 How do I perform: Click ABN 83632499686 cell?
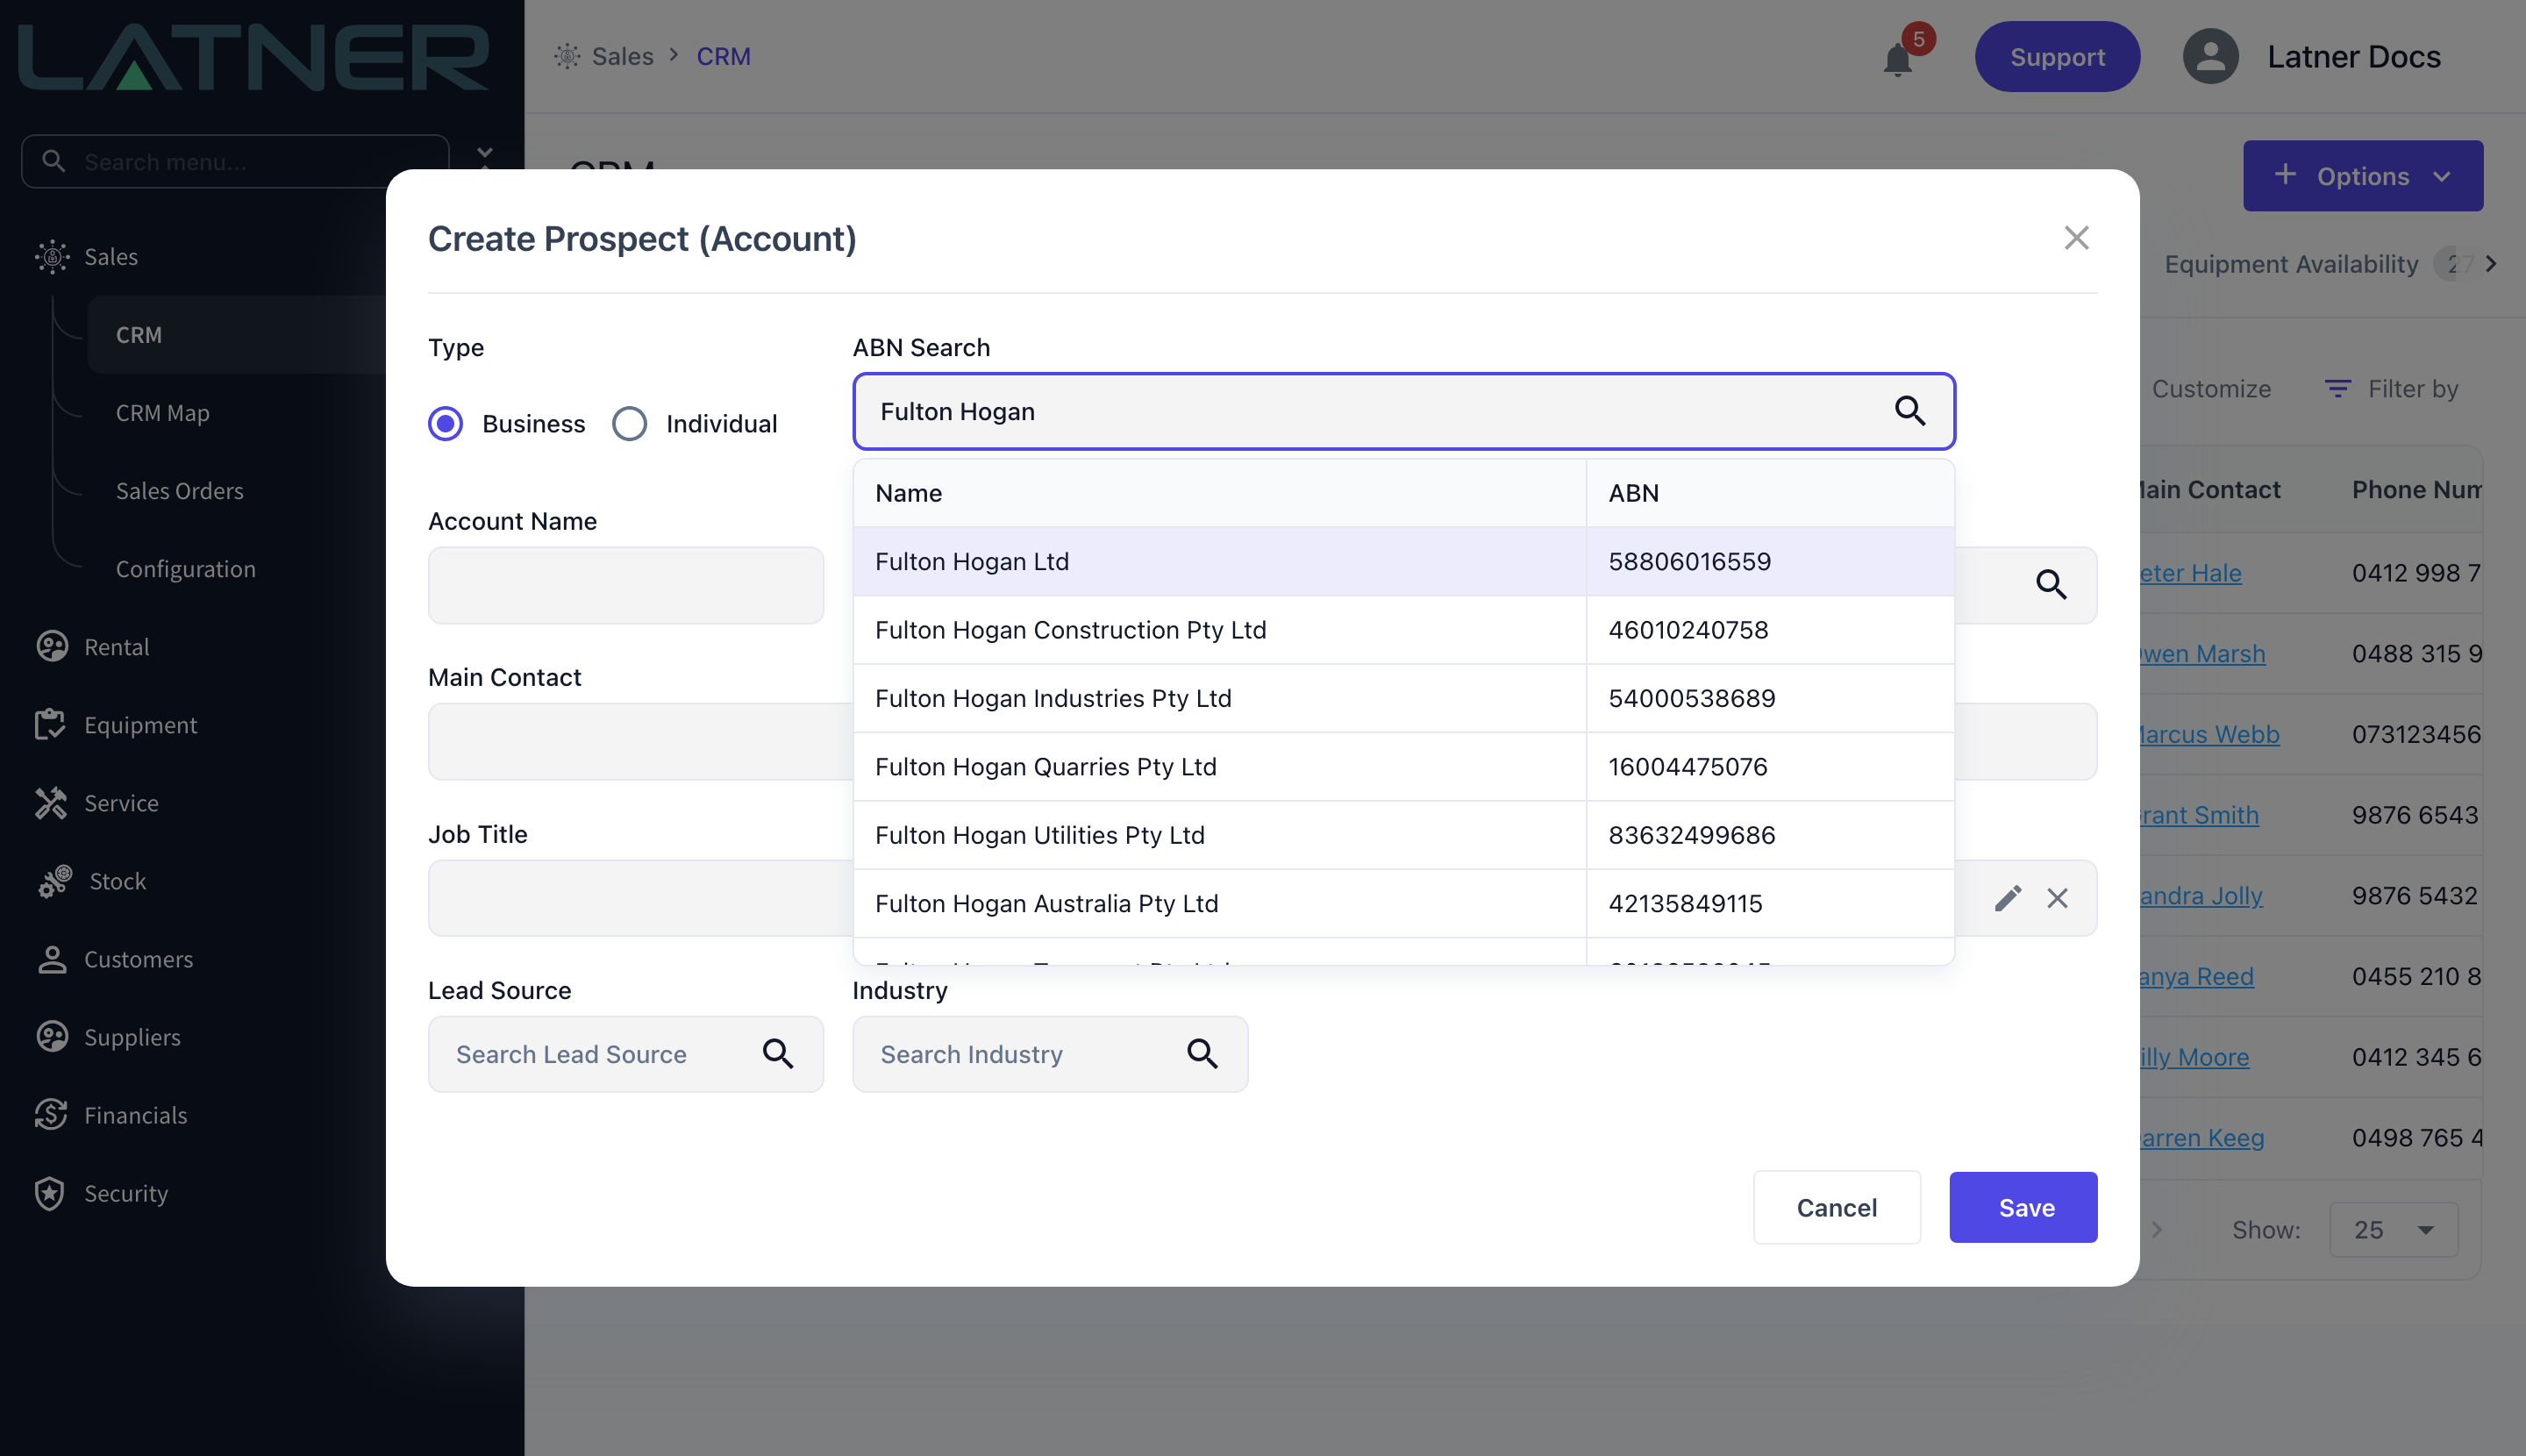1770,835
